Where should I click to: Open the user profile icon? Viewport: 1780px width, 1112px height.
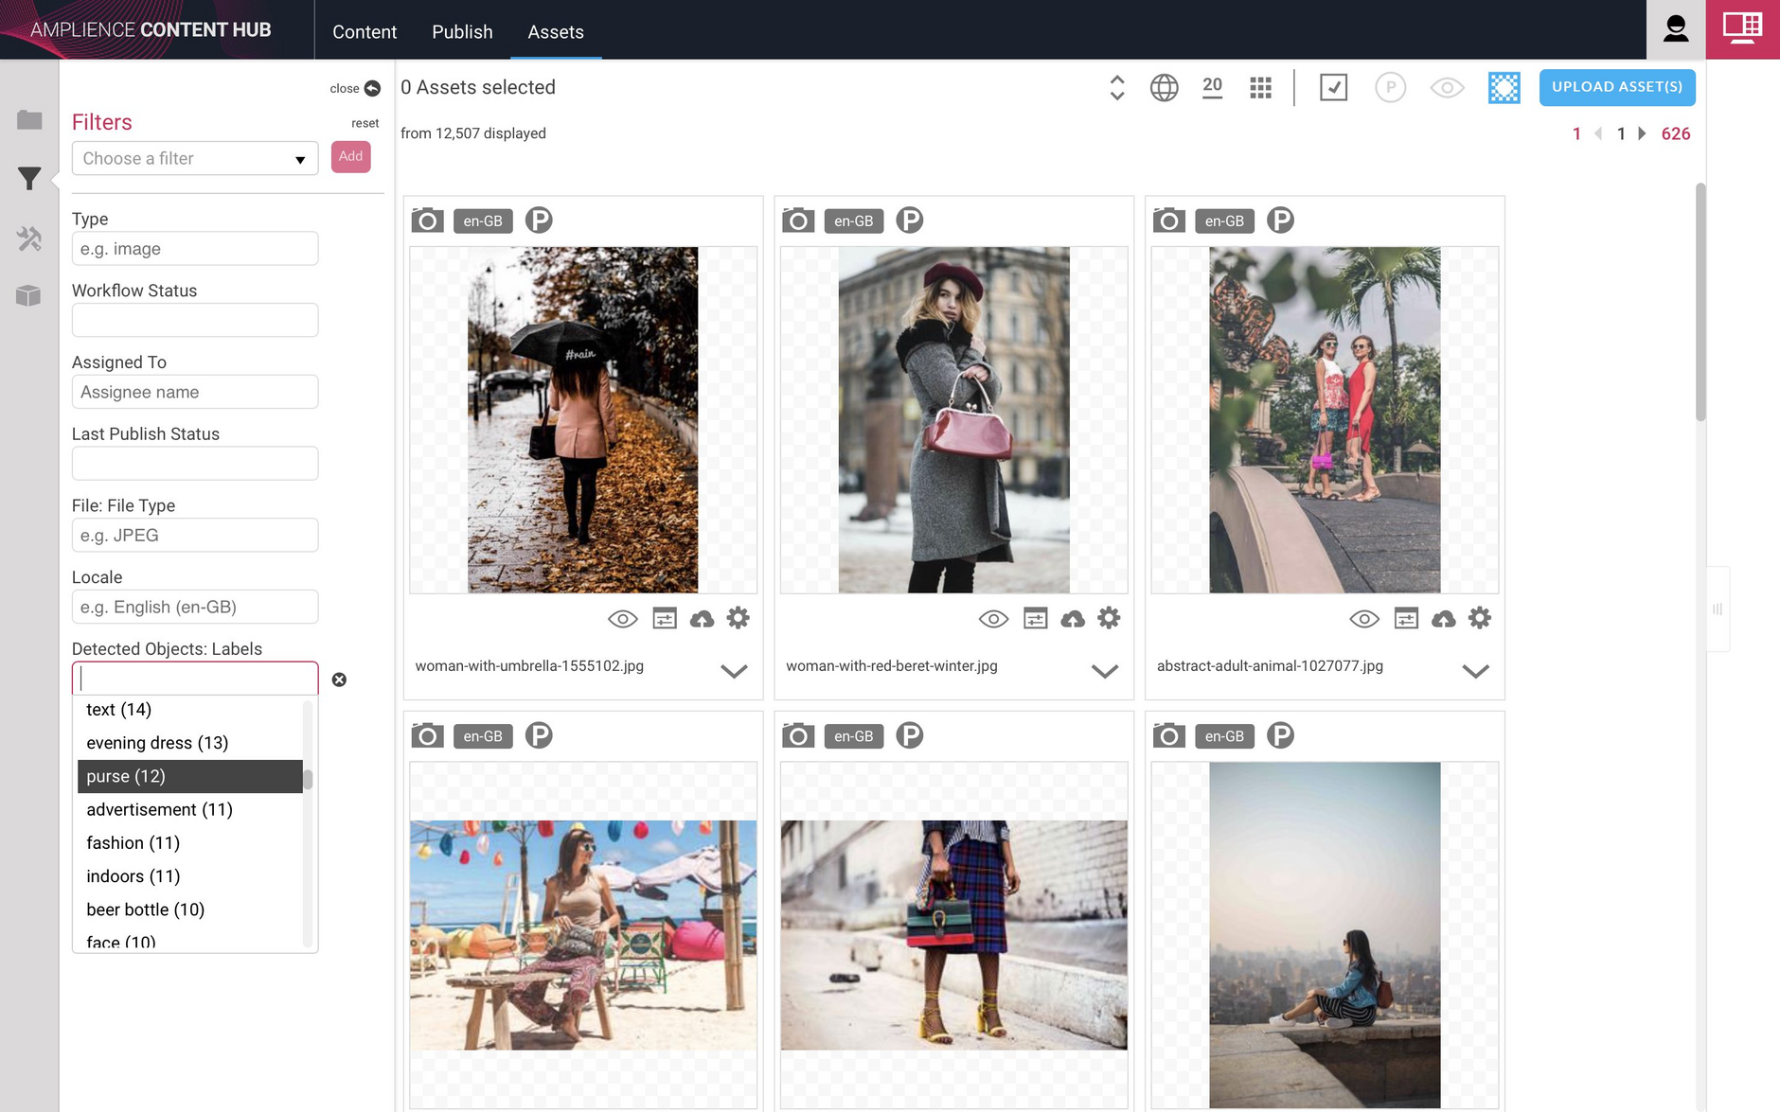pyautogui.click(x=1676, y=29)
